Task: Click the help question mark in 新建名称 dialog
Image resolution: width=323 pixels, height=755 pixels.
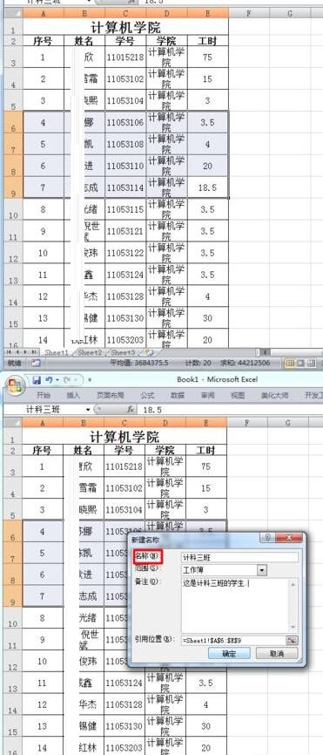Action: (x=268, y=538)
